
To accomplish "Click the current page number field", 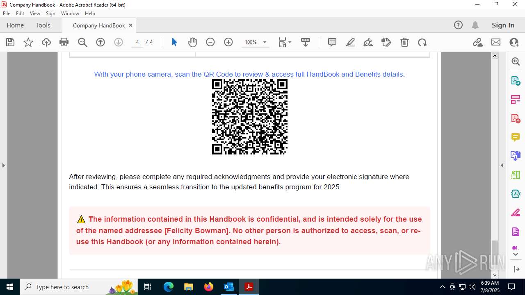I will (x=137, y=42).
